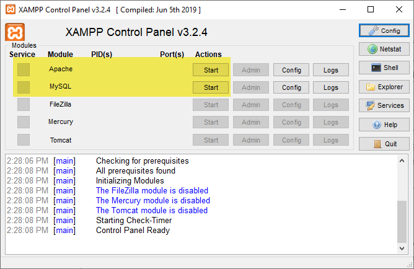Open the Apache Logs dropdown button
Viewport: 414px width, 269px height.
coord(331,70)
